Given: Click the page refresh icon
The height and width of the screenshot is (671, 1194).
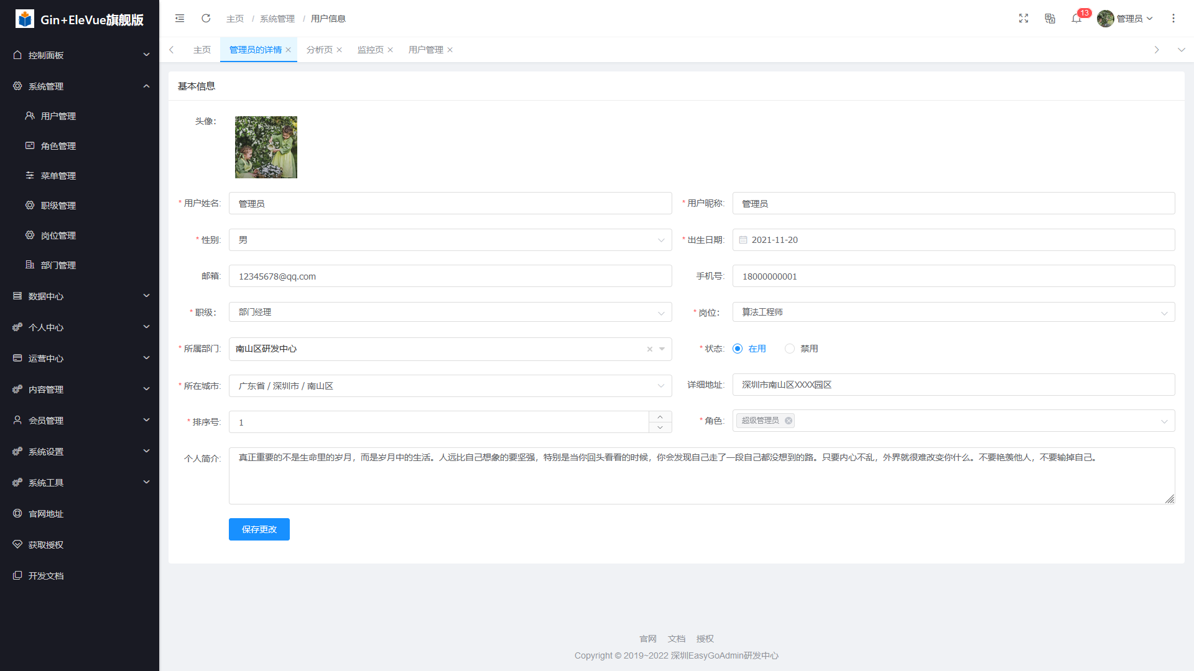Looking at the screenshot, I should pos(206,19).
